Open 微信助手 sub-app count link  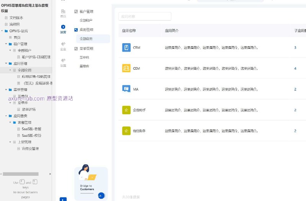[295, 131]
